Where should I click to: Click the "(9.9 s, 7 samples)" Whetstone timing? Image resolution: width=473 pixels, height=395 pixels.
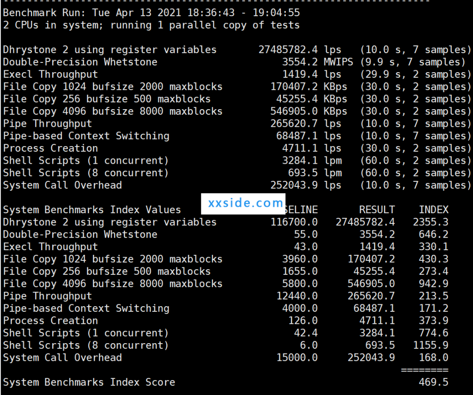click(x=412, y=62)
